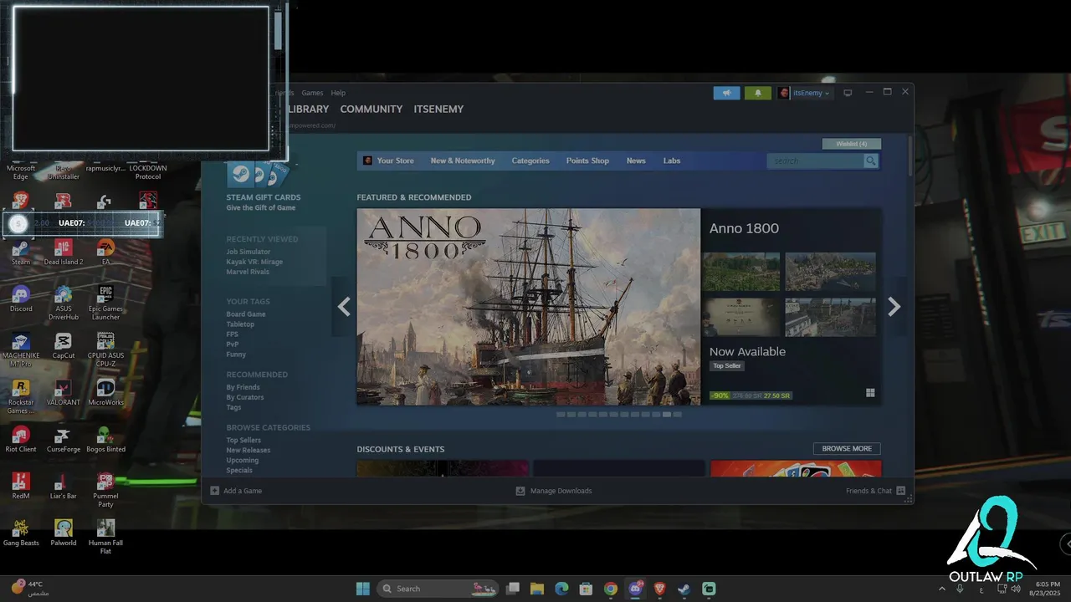Click Anno 1800 featured banner image

click(x=529, y=307)
